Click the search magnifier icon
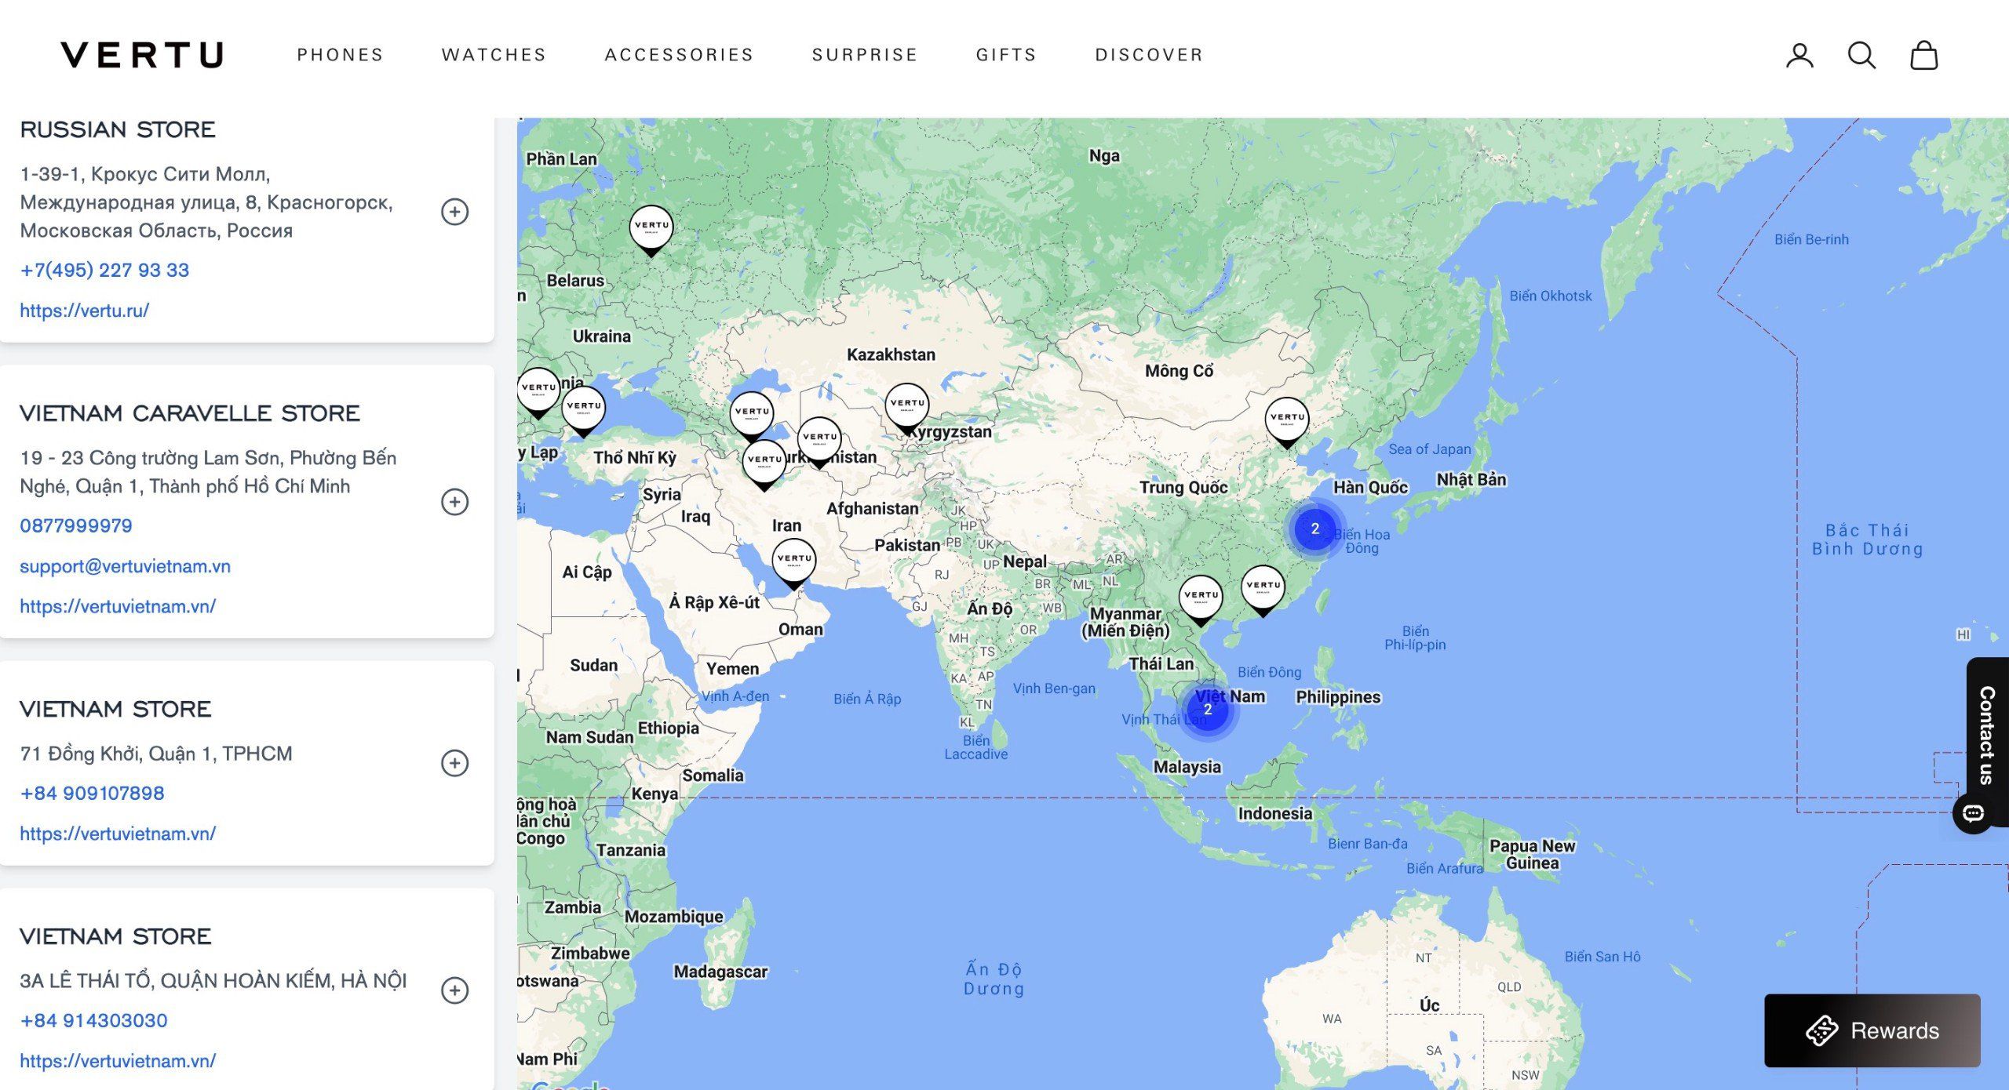 (x=1861, y=56)
